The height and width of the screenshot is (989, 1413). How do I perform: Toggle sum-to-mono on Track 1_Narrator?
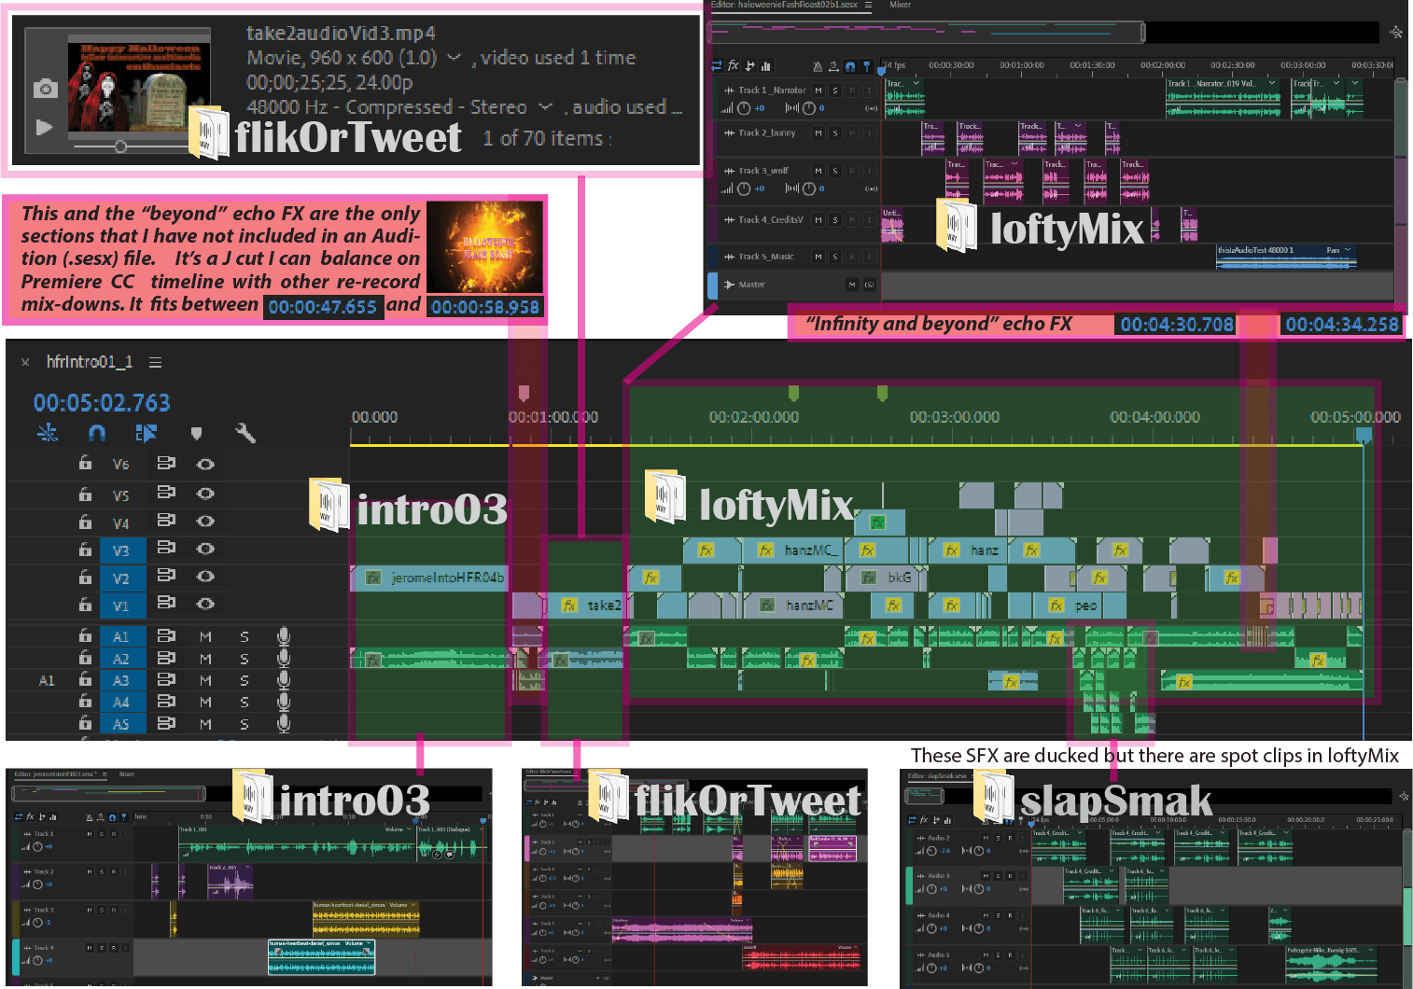872,108
